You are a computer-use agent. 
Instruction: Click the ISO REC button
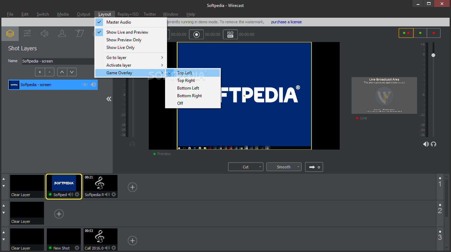coord(230,34)
